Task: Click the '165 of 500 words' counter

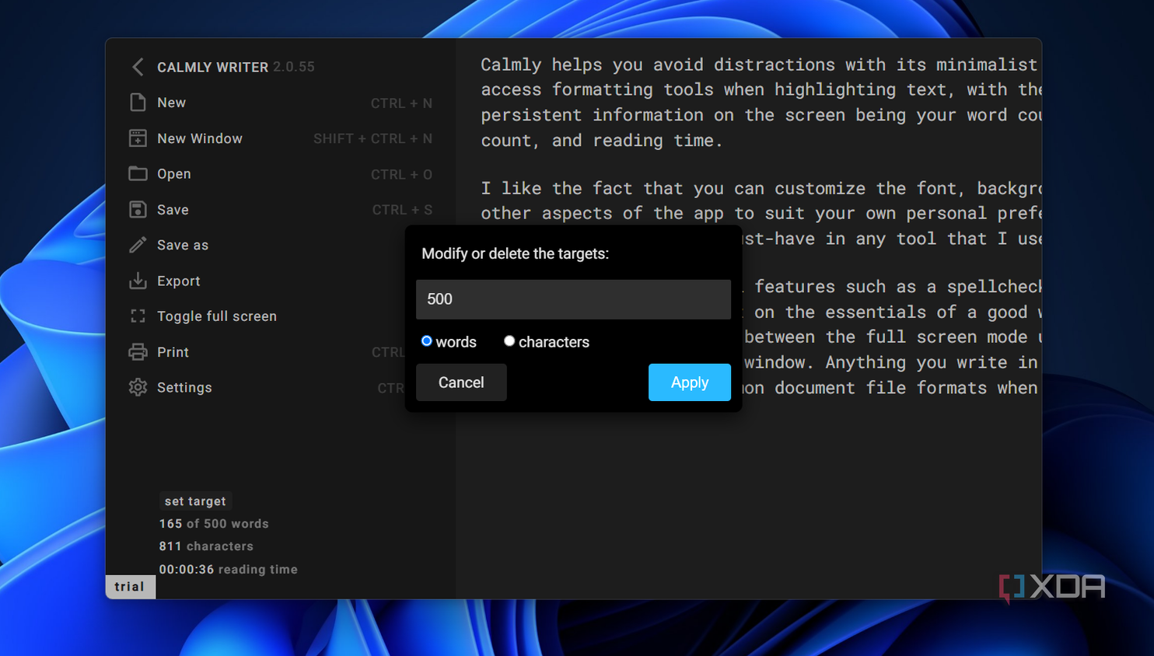Action: coord(214,524)
